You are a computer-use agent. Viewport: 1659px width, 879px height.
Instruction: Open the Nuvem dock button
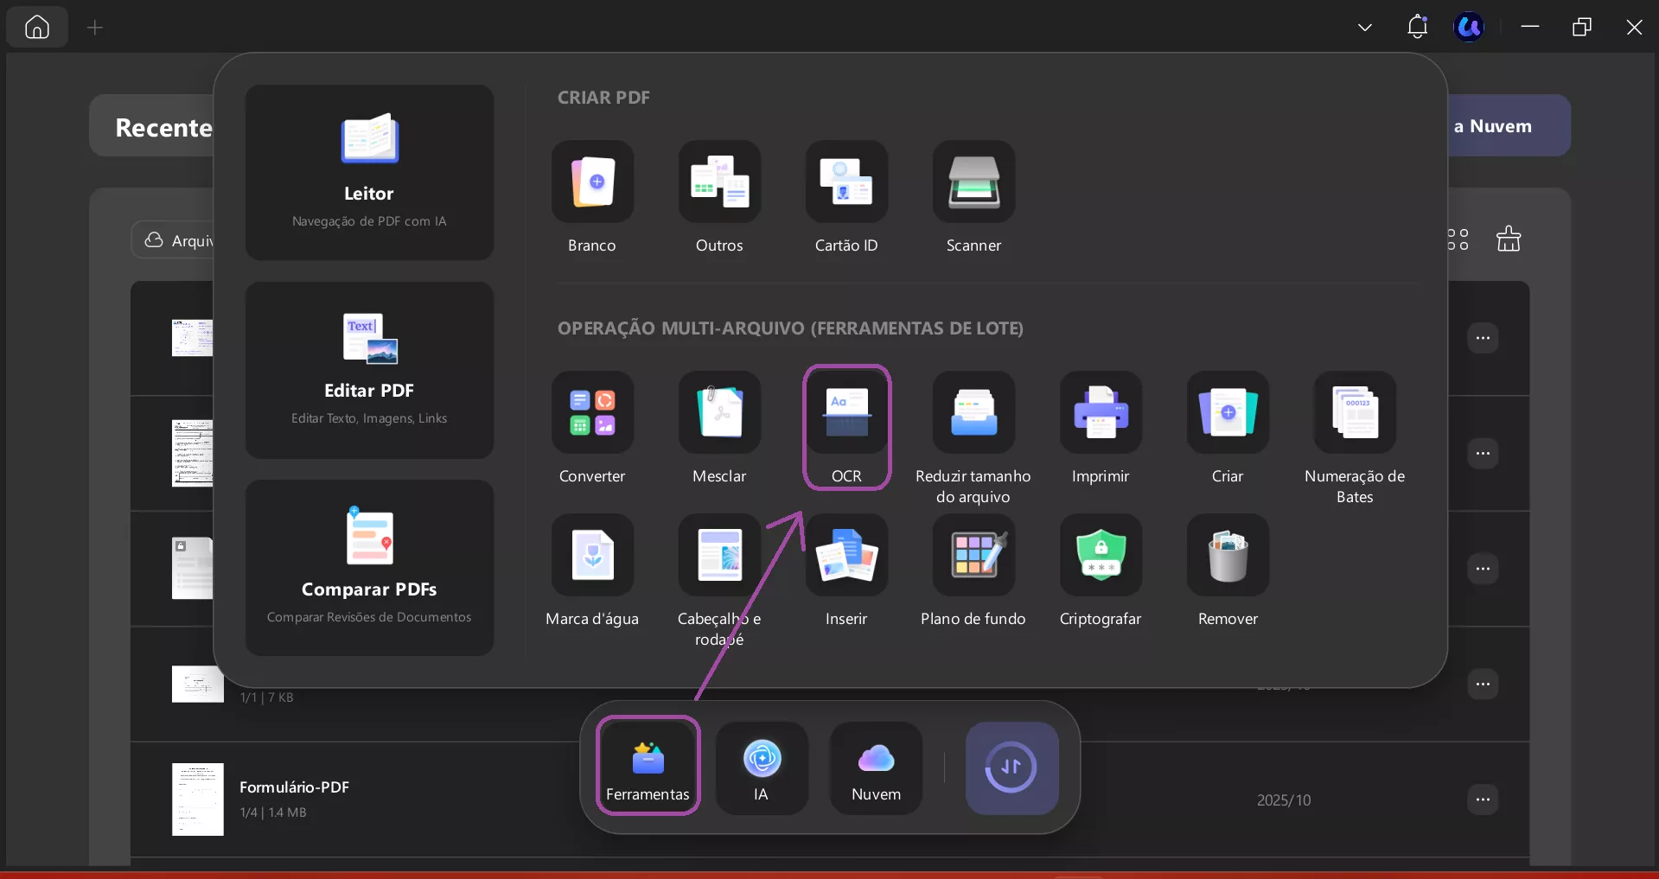[x=876, y=768]
